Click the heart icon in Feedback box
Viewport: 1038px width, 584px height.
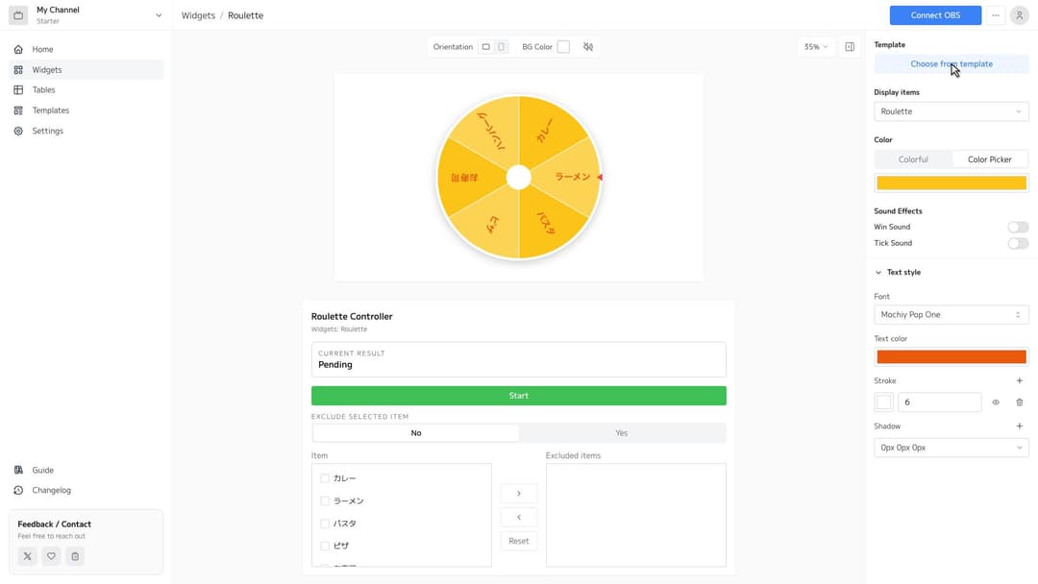(x=51, y=556)
